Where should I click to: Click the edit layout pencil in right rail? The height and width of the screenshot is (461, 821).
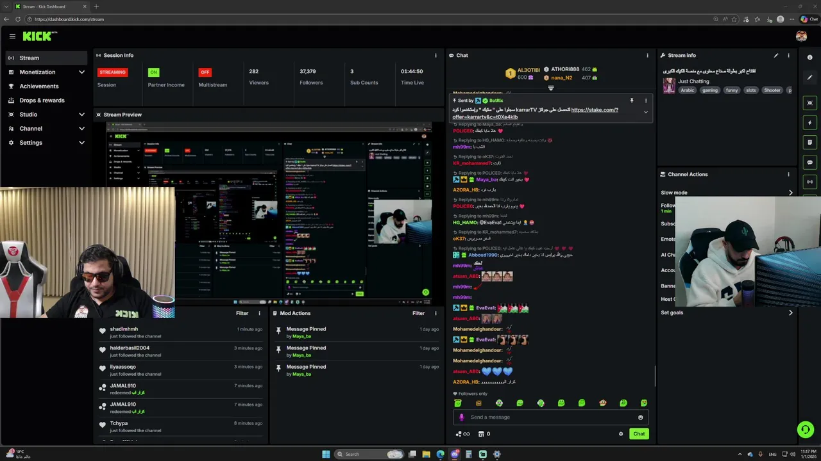click(x=810, y=77)
